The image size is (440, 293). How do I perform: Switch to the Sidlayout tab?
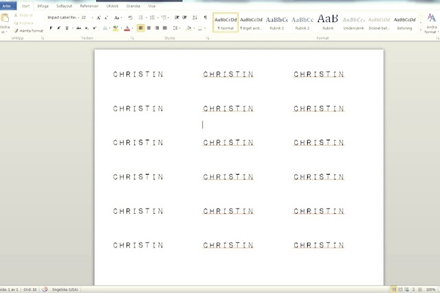click(64, 6)
